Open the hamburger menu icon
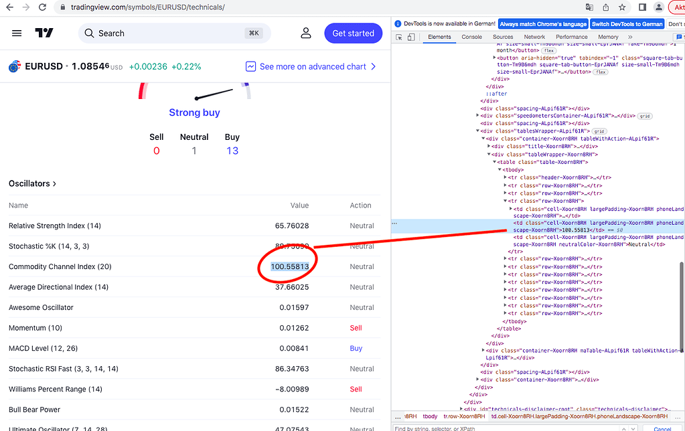 (17, 33)
